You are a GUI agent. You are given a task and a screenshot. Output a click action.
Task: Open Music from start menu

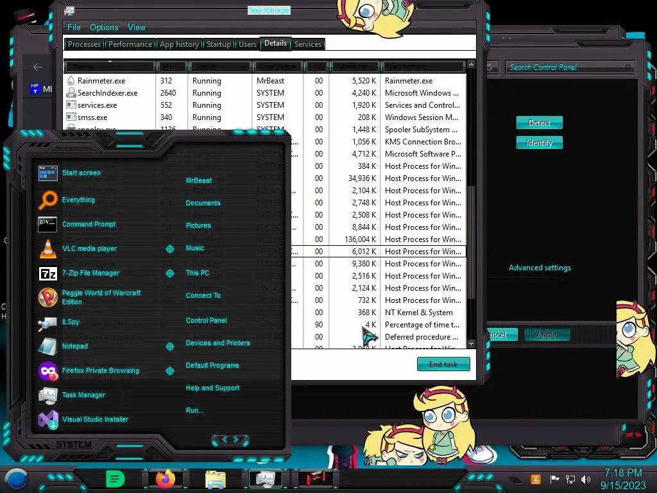(195, 248)
